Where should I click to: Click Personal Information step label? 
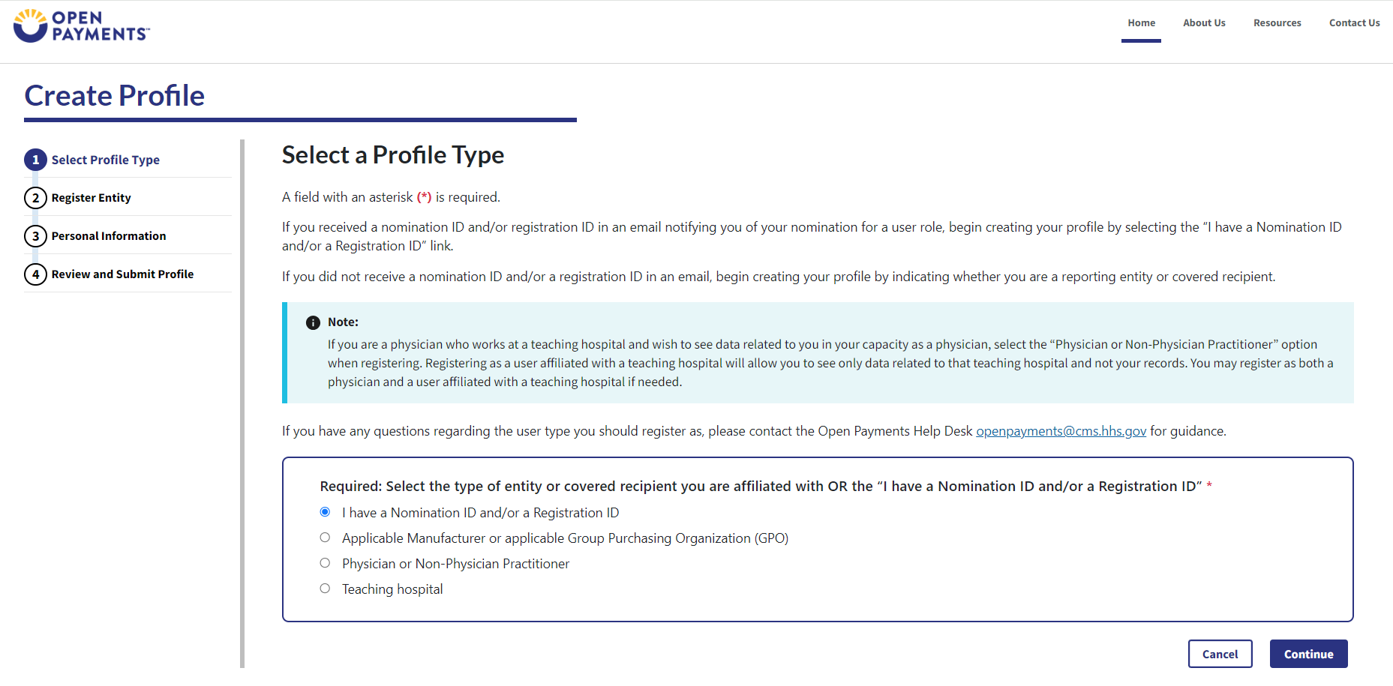coord(109,236)
